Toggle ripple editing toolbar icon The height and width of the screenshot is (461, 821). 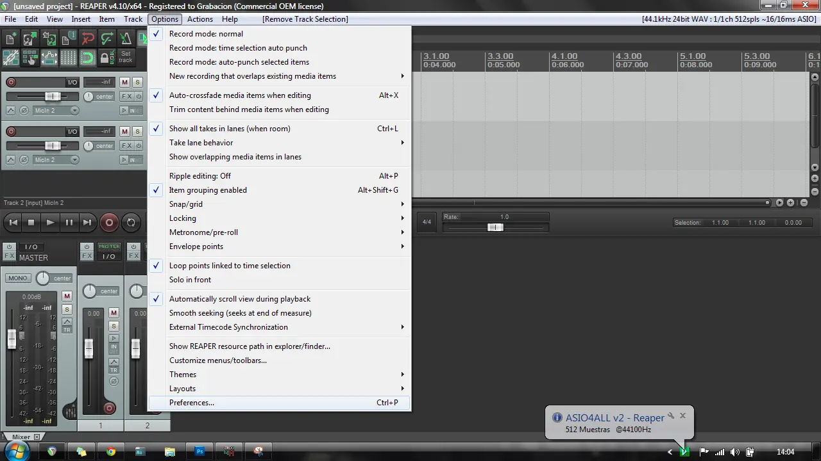(30, 57)
